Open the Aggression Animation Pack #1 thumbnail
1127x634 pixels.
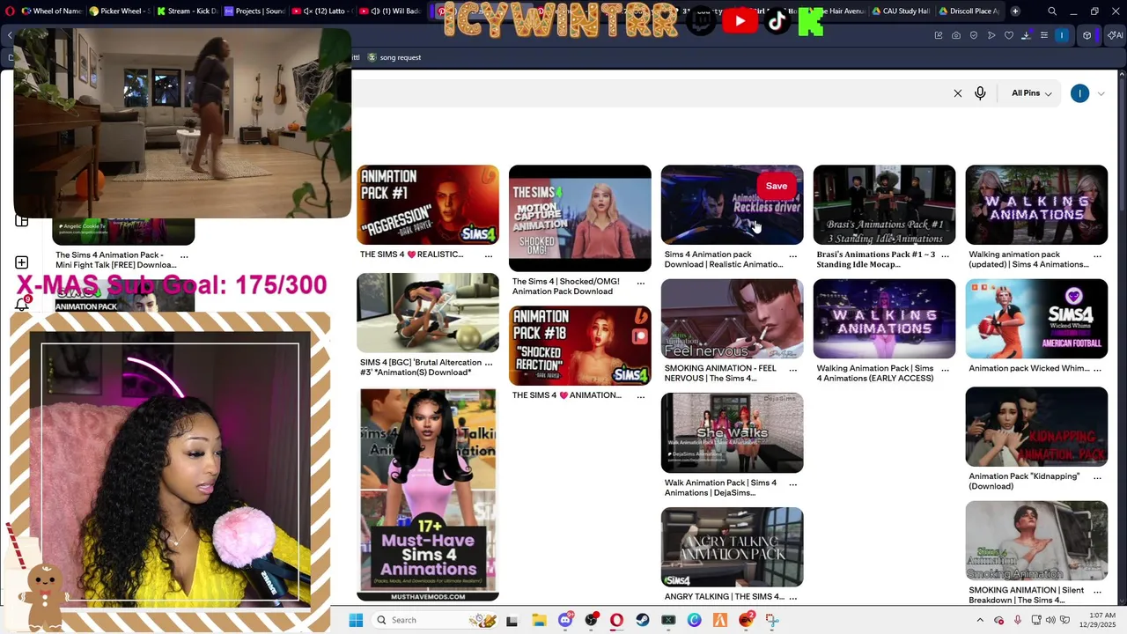(x=428, y=204)
